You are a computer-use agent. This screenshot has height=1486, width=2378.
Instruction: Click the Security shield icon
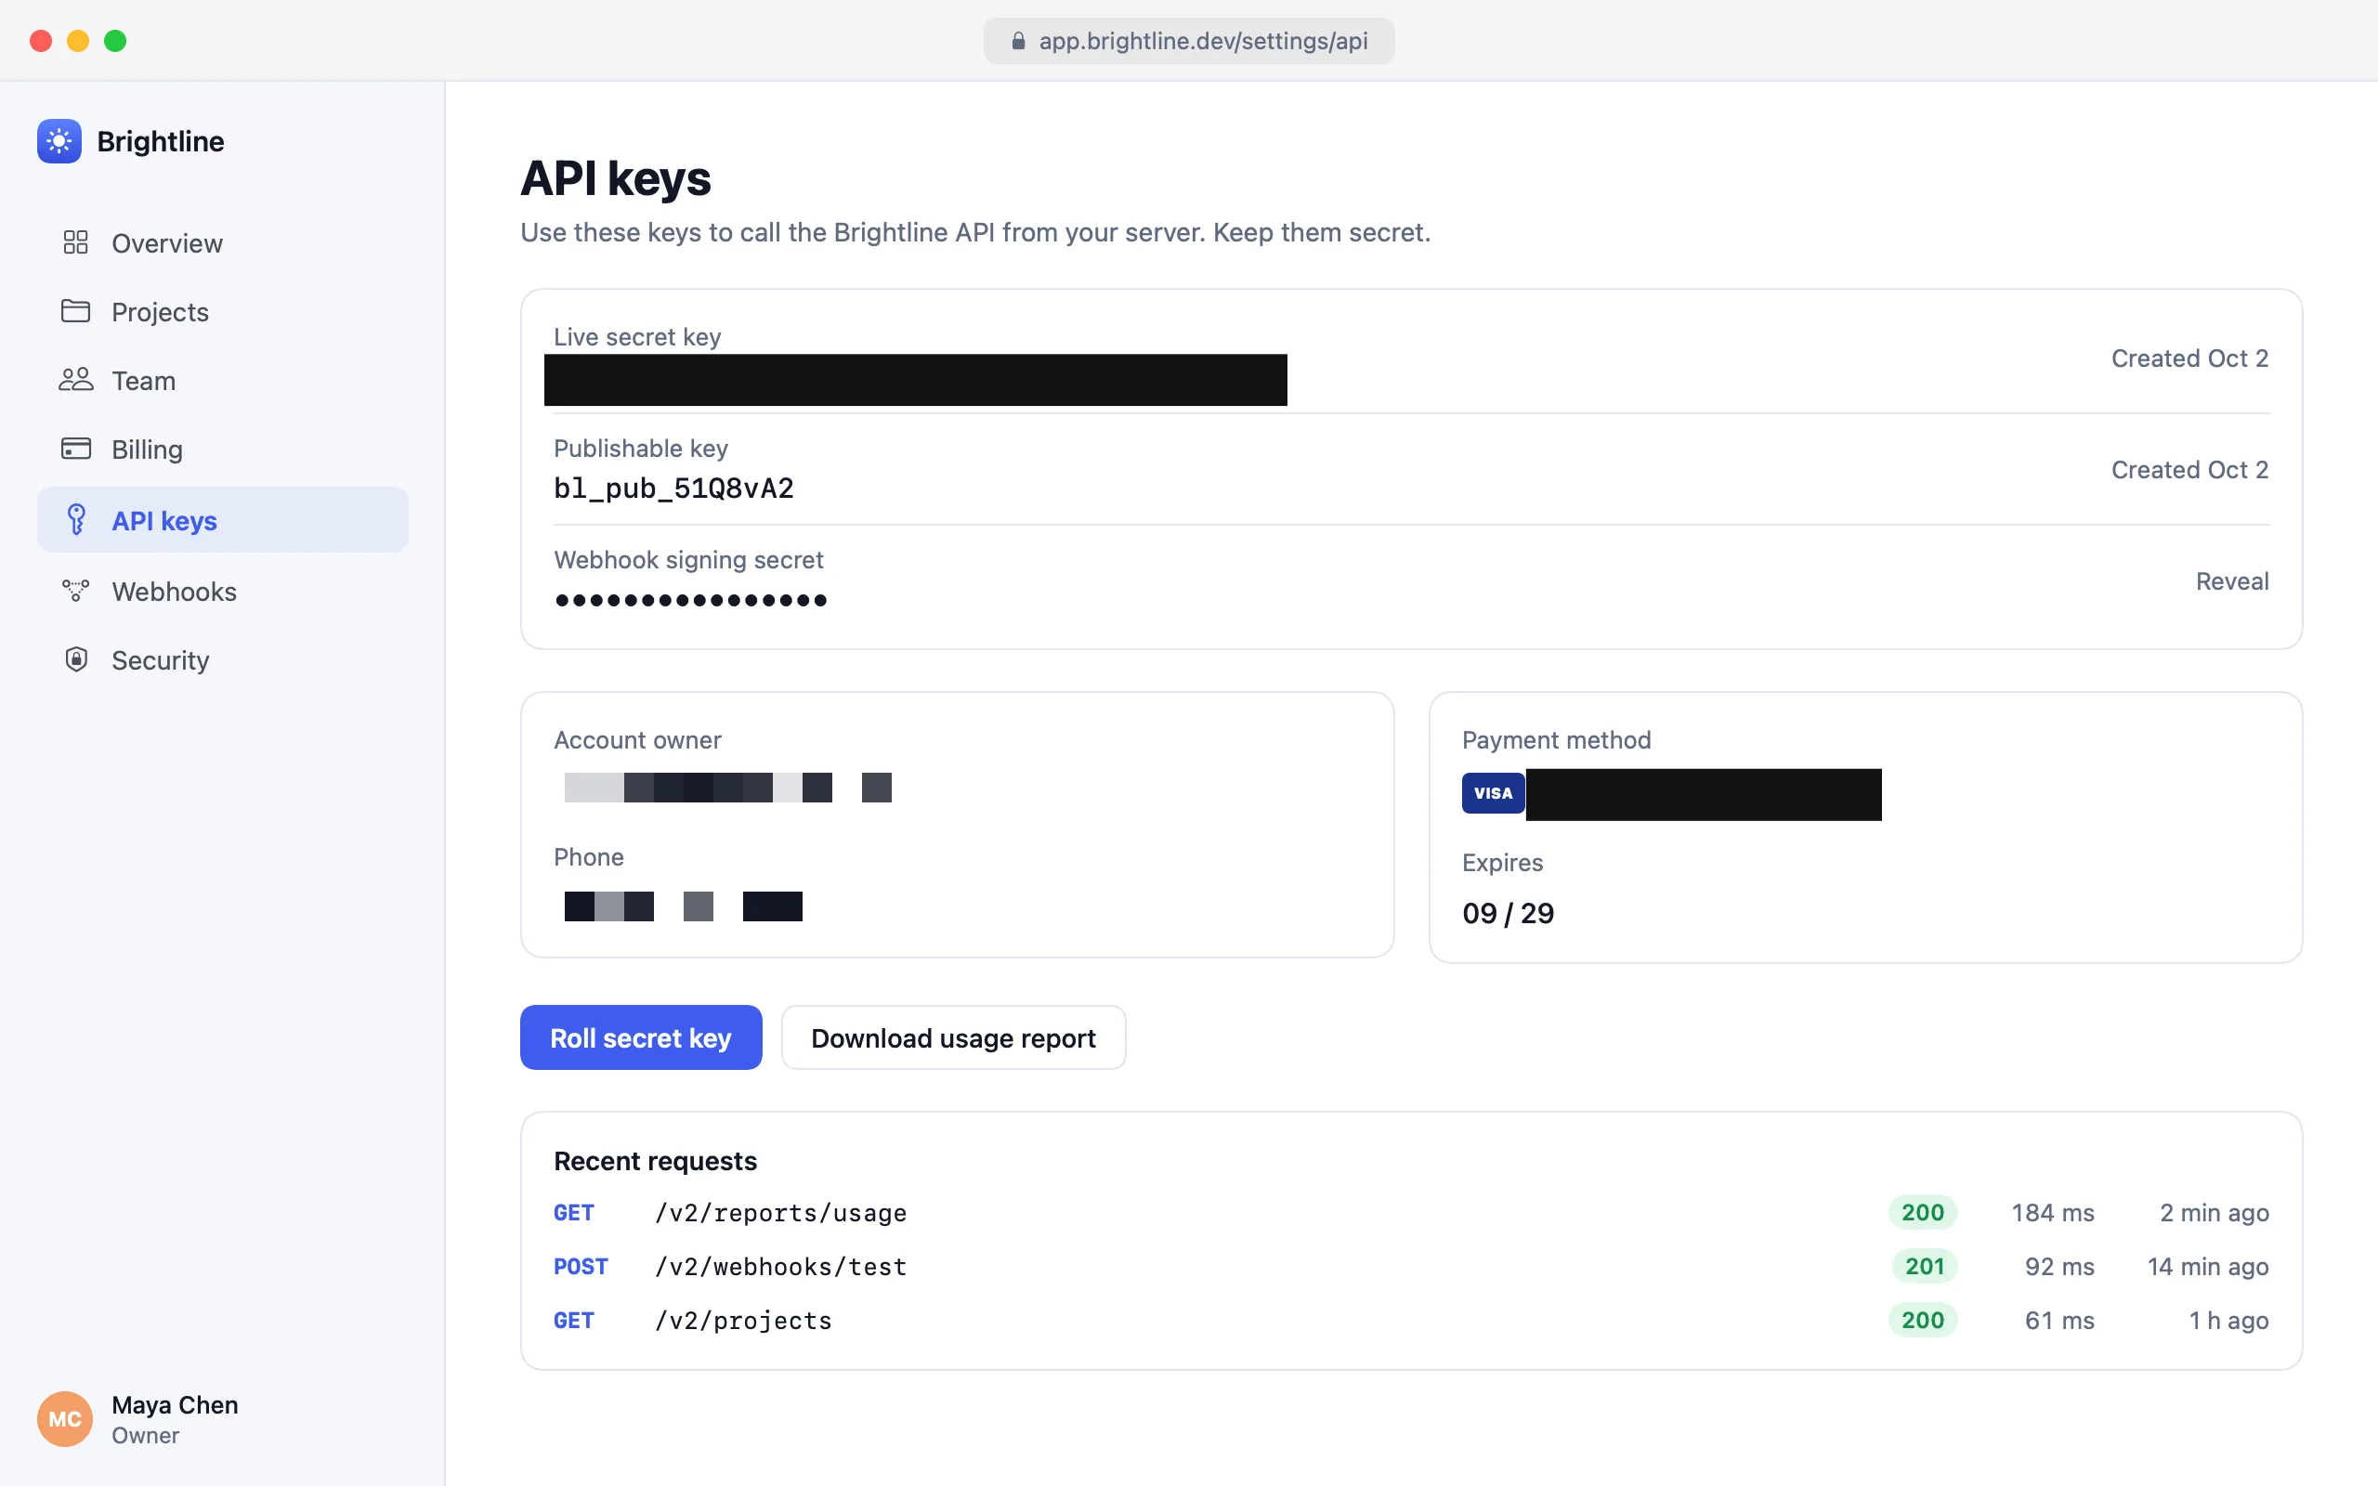coord(75,659)
